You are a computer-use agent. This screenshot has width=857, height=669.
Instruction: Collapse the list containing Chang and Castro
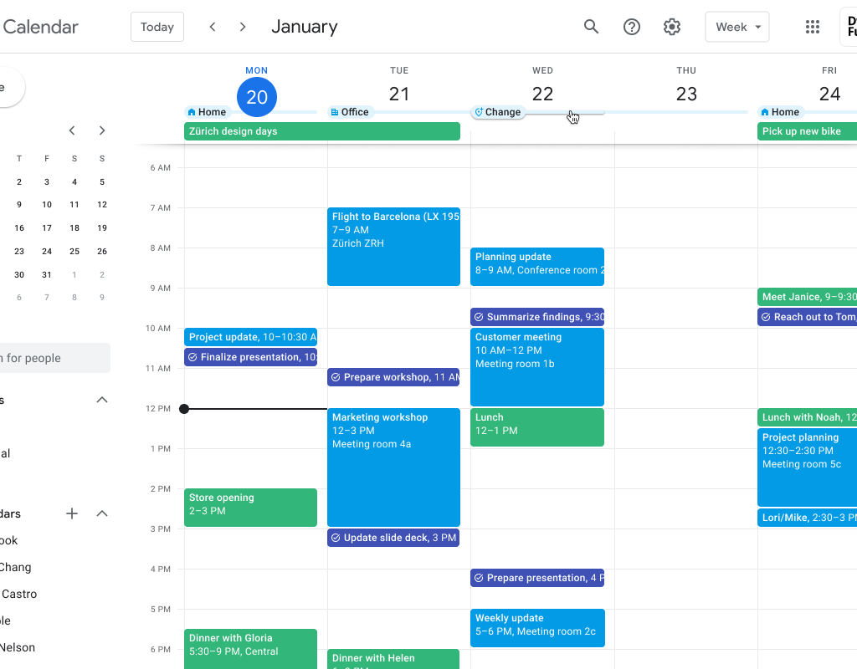click(x=102, y=513)
